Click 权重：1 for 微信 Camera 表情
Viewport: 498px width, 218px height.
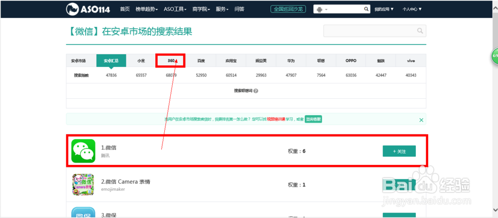point(297,184)
